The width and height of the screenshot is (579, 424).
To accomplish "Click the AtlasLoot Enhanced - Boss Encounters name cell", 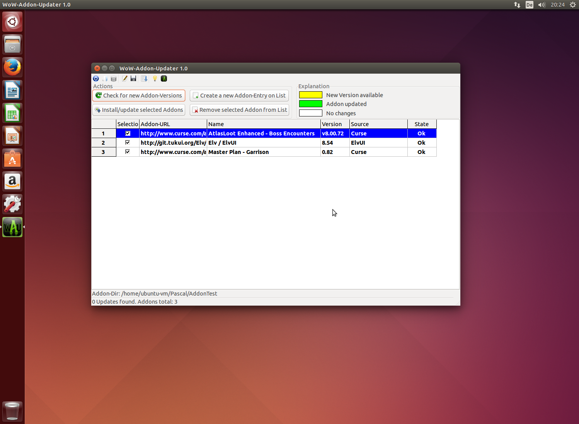I will pyautogui.click(x=264, y=133).
